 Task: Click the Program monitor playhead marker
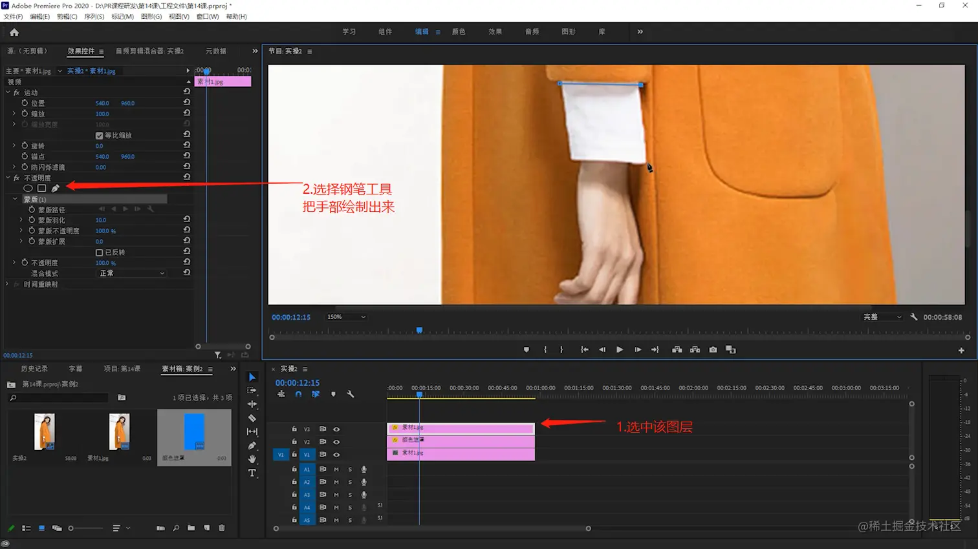tap(419, 330)
